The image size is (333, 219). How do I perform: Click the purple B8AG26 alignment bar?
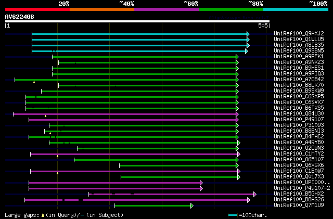click(136, 200)
